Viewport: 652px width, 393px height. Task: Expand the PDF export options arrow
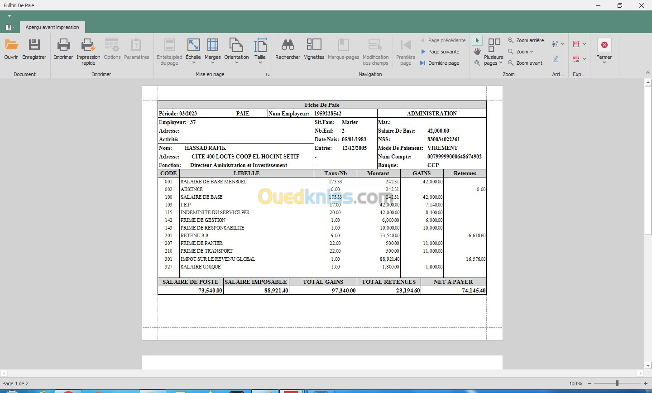click(x=585, y=44)
